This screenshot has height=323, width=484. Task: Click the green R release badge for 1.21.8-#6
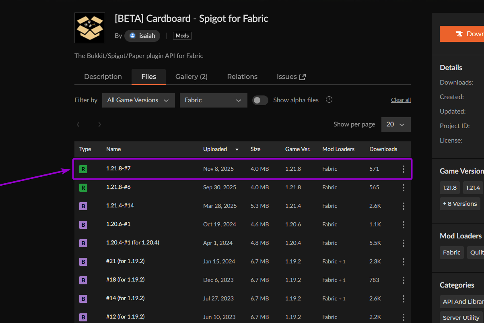pyautogui.click(x=83, y=188)
